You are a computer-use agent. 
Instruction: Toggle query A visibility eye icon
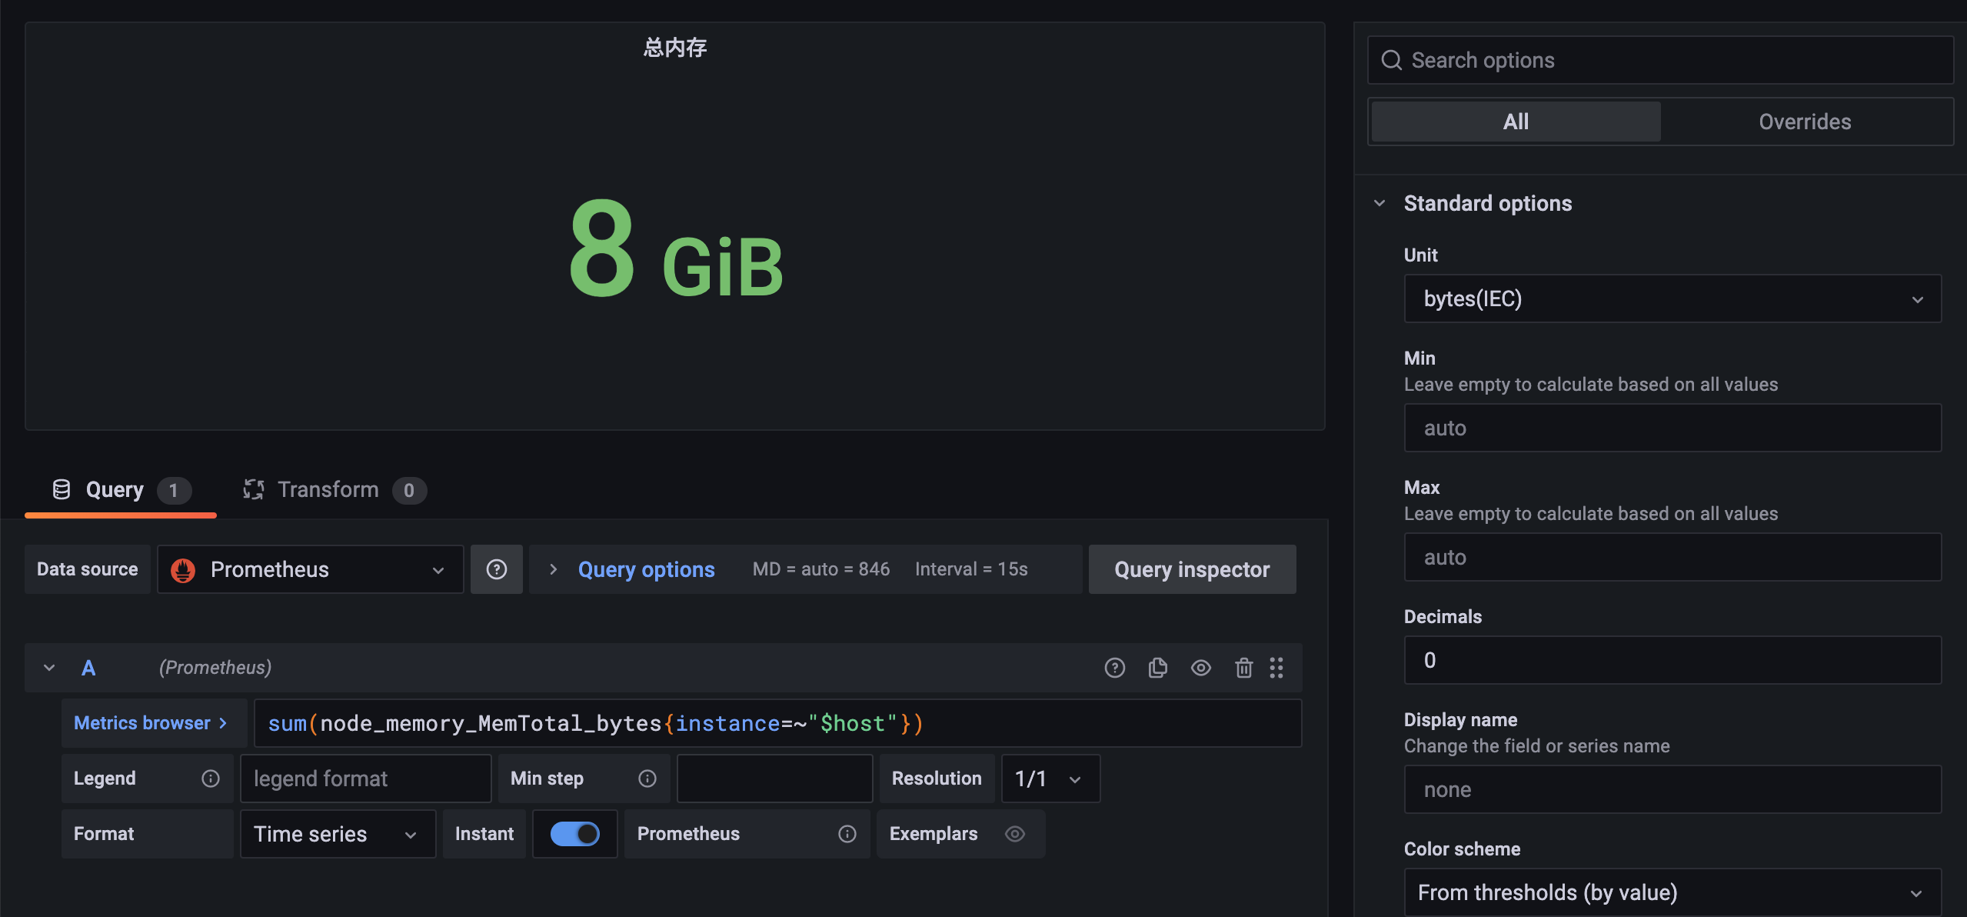[1200, 668]
